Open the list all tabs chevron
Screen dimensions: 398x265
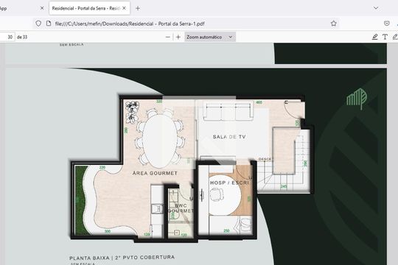point(376,8)
